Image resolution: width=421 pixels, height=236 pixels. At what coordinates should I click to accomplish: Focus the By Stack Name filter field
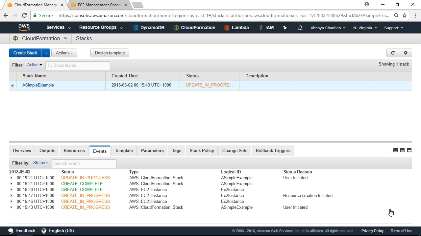point(78,65)
